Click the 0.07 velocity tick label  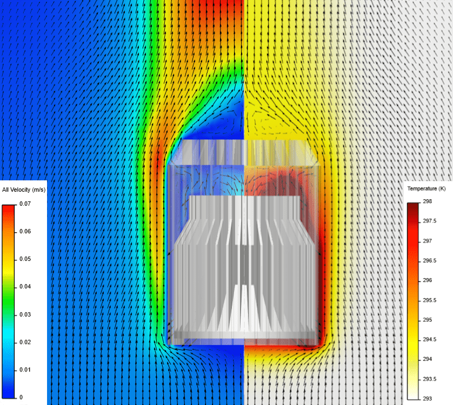coord(24,204)
